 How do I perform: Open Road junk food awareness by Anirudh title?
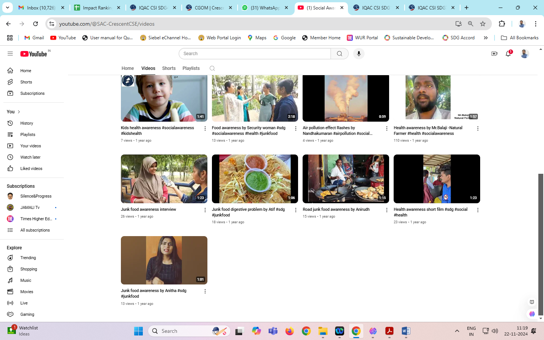coord(336,209)
